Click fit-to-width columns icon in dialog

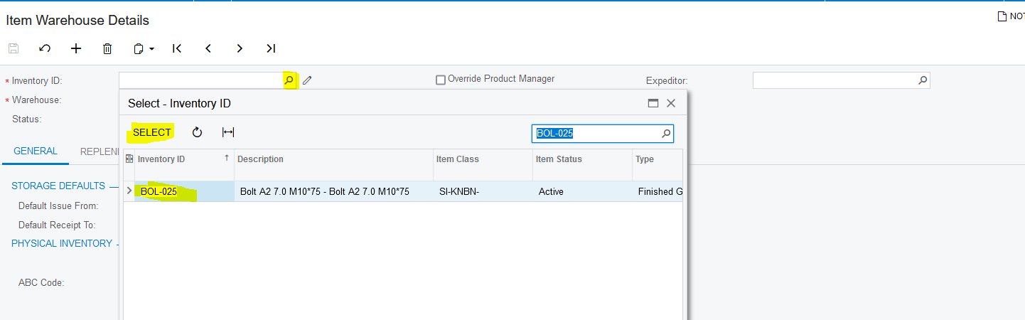tap(228, 132)
